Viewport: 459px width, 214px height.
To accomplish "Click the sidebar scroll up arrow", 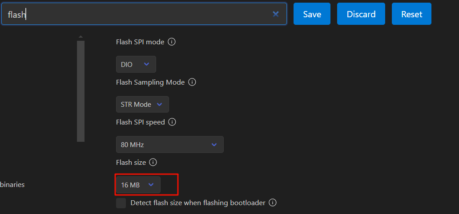I will [81, 37].
